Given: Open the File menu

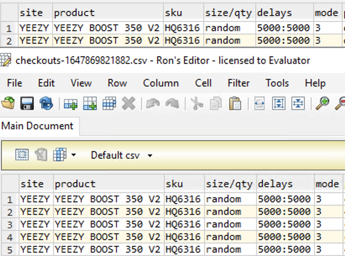Looking at the screenshot, I should [x=15, y=83].
